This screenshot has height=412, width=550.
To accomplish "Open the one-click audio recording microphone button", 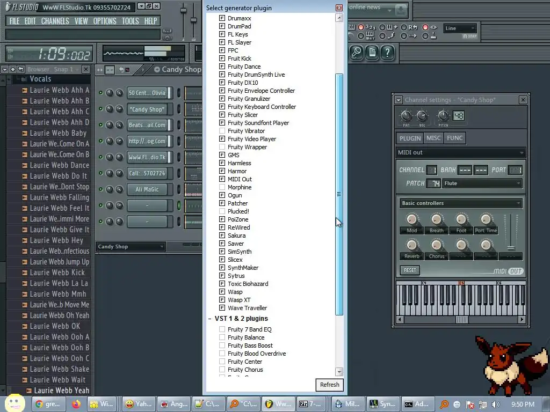I will coord(357,53).
